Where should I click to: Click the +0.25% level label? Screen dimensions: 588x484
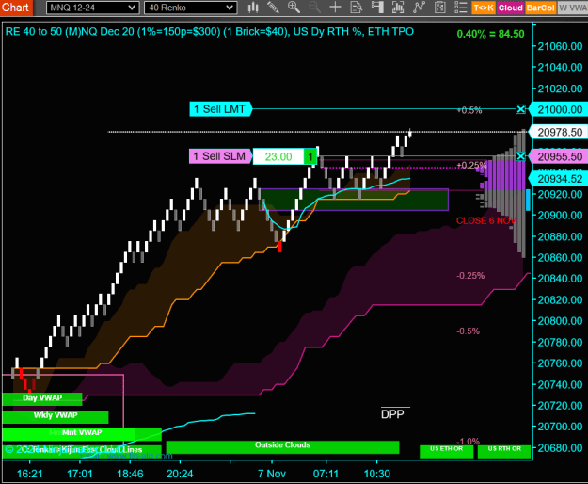click(x=471, y=165)
